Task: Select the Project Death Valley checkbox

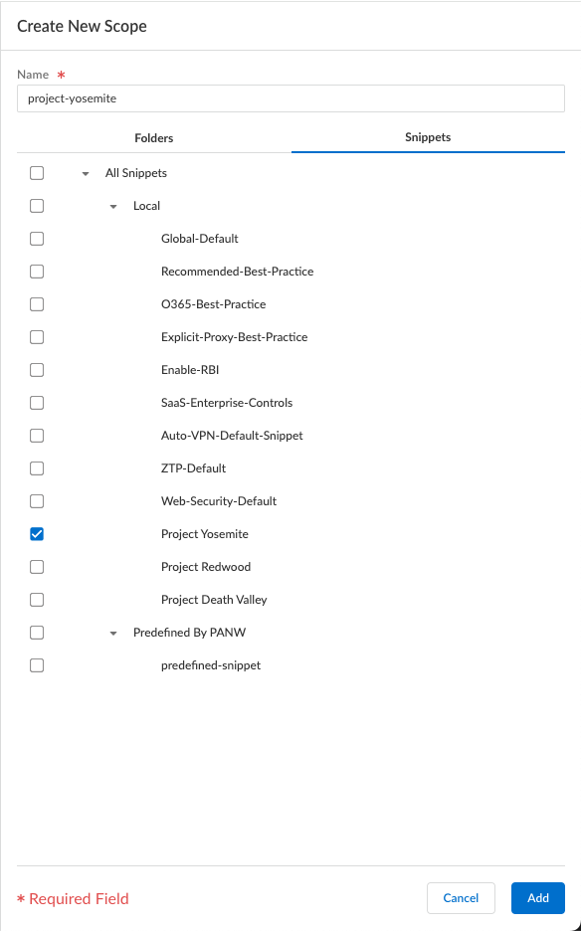Action: (37, 600)
